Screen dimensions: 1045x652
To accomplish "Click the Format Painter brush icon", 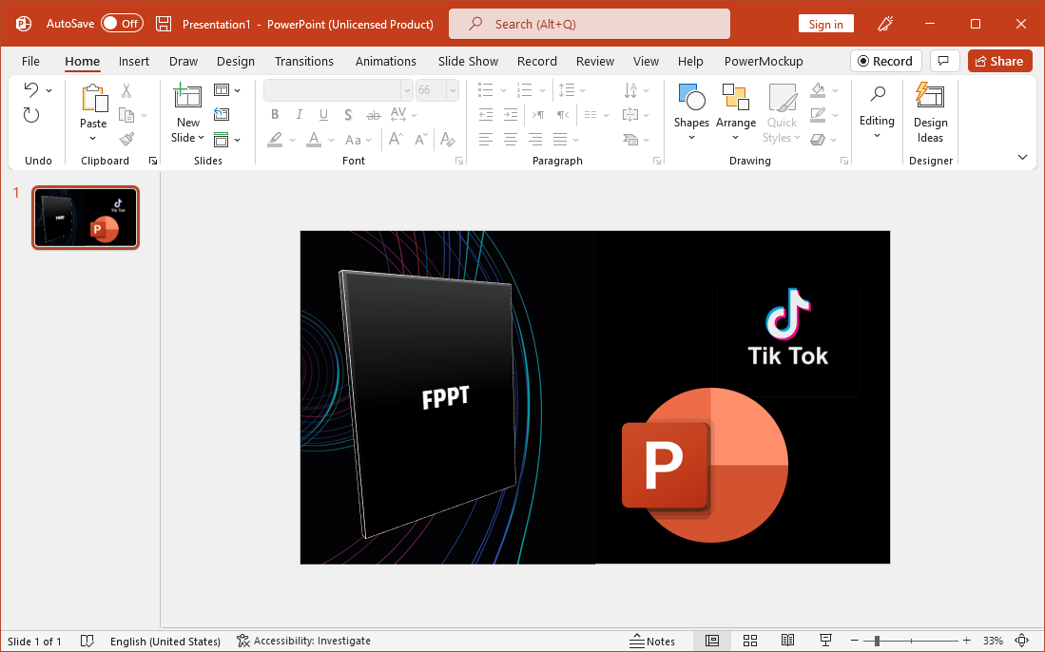I will (x=126, y=139).
